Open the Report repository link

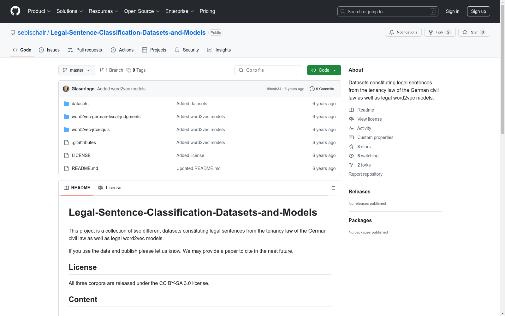click(x=365, y=174)
